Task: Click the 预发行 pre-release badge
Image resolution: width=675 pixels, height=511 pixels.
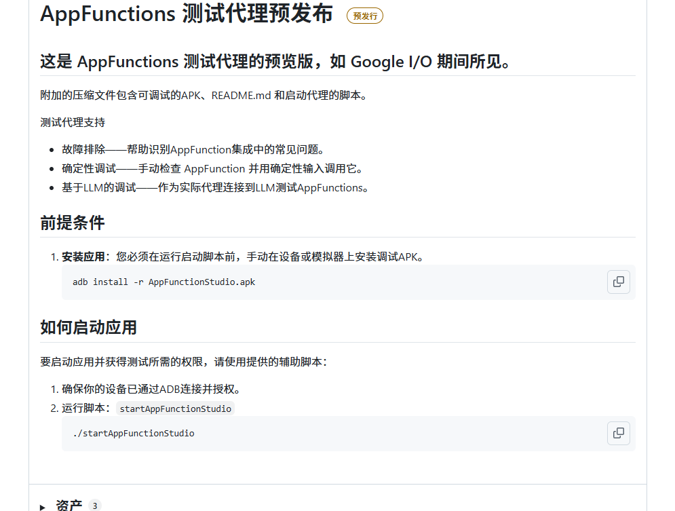Action: (x=364, y=16)
